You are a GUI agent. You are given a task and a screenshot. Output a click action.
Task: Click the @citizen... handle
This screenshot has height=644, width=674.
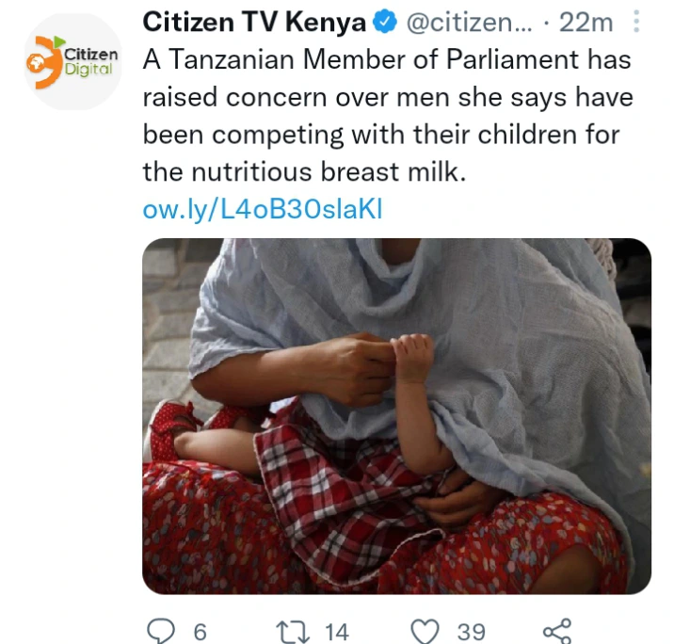(469, 23)
